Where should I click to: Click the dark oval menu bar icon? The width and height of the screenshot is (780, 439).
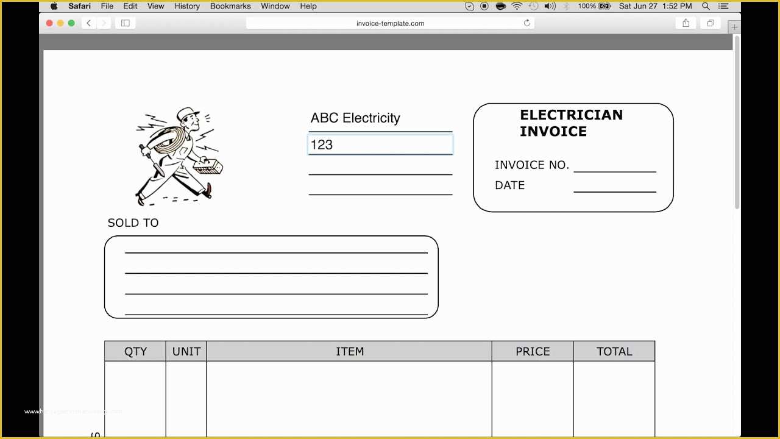tap(501, 6)
